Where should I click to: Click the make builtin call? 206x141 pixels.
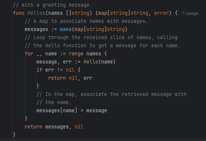pos(66,29)
